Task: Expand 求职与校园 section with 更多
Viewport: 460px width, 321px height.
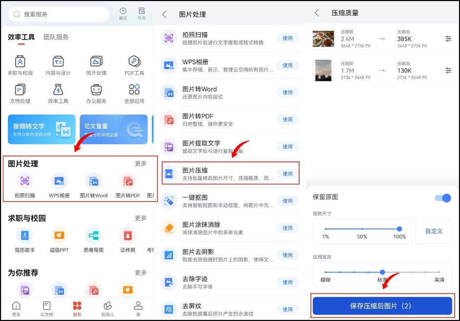Action: click(141, 218)
